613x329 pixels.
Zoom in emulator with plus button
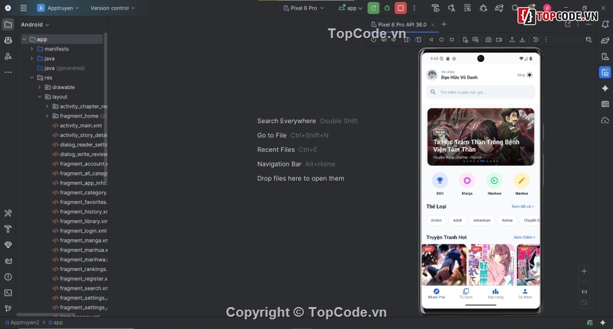pyautogui.click(x=584, y=271)
